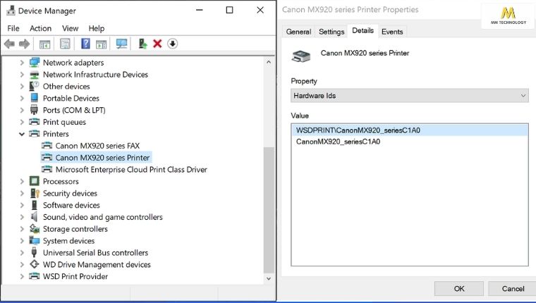This screenshot has width=536, height=303.
Task: Click the action pane toolbar icon
Action: point(101,44)
